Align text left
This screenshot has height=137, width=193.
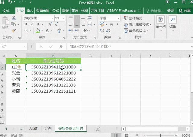71,25
